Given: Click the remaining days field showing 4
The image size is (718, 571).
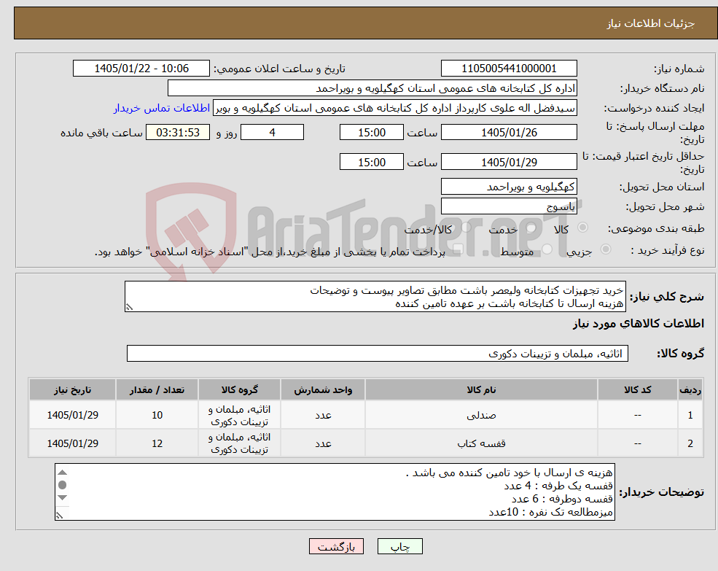Looking at the screenshot, I should [x=272, y=133].
